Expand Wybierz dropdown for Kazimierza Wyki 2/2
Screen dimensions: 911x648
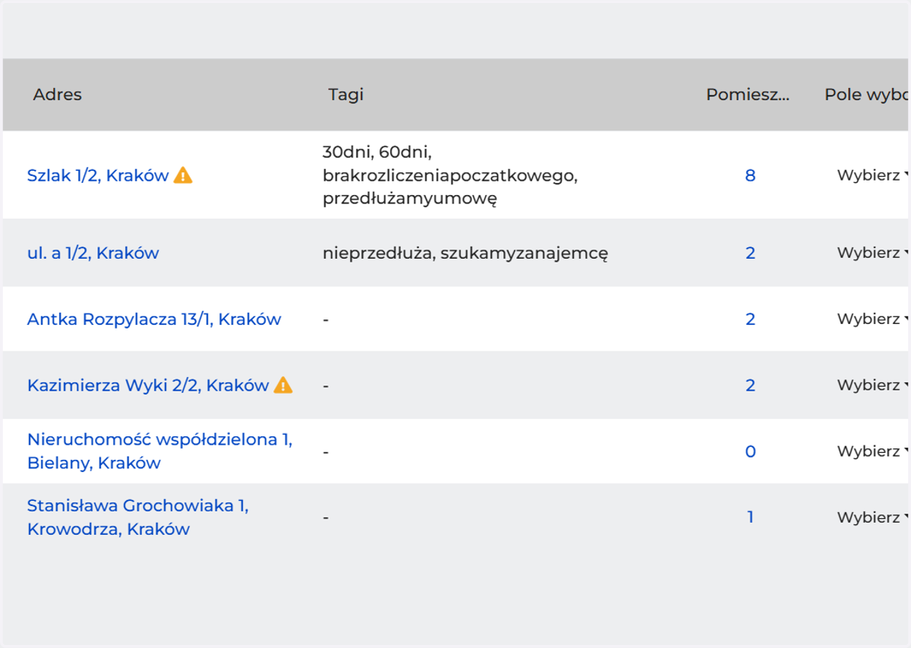pyautogui.click(x=873, y=385)
